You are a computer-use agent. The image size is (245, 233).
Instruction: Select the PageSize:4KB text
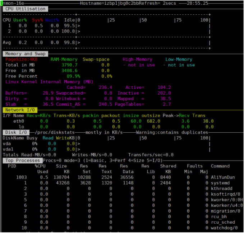[x=21, y=60]
